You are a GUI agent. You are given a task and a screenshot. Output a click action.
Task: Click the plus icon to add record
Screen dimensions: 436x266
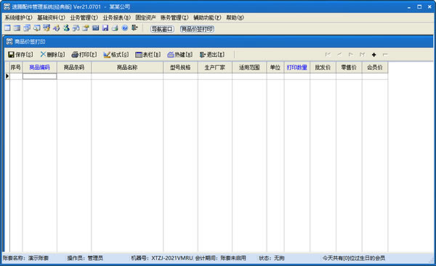click(x=374, y=55)
